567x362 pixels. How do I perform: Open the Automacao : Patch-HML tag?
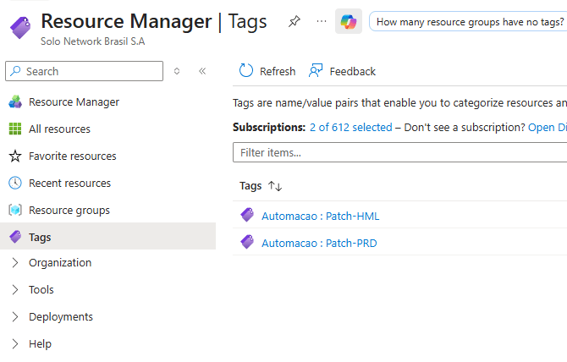tap(320, 216)
